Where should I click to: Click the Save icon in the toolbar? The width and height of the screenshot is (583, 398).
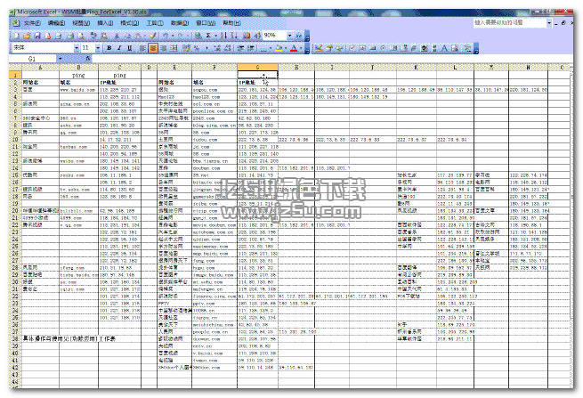tap(36, 35)
